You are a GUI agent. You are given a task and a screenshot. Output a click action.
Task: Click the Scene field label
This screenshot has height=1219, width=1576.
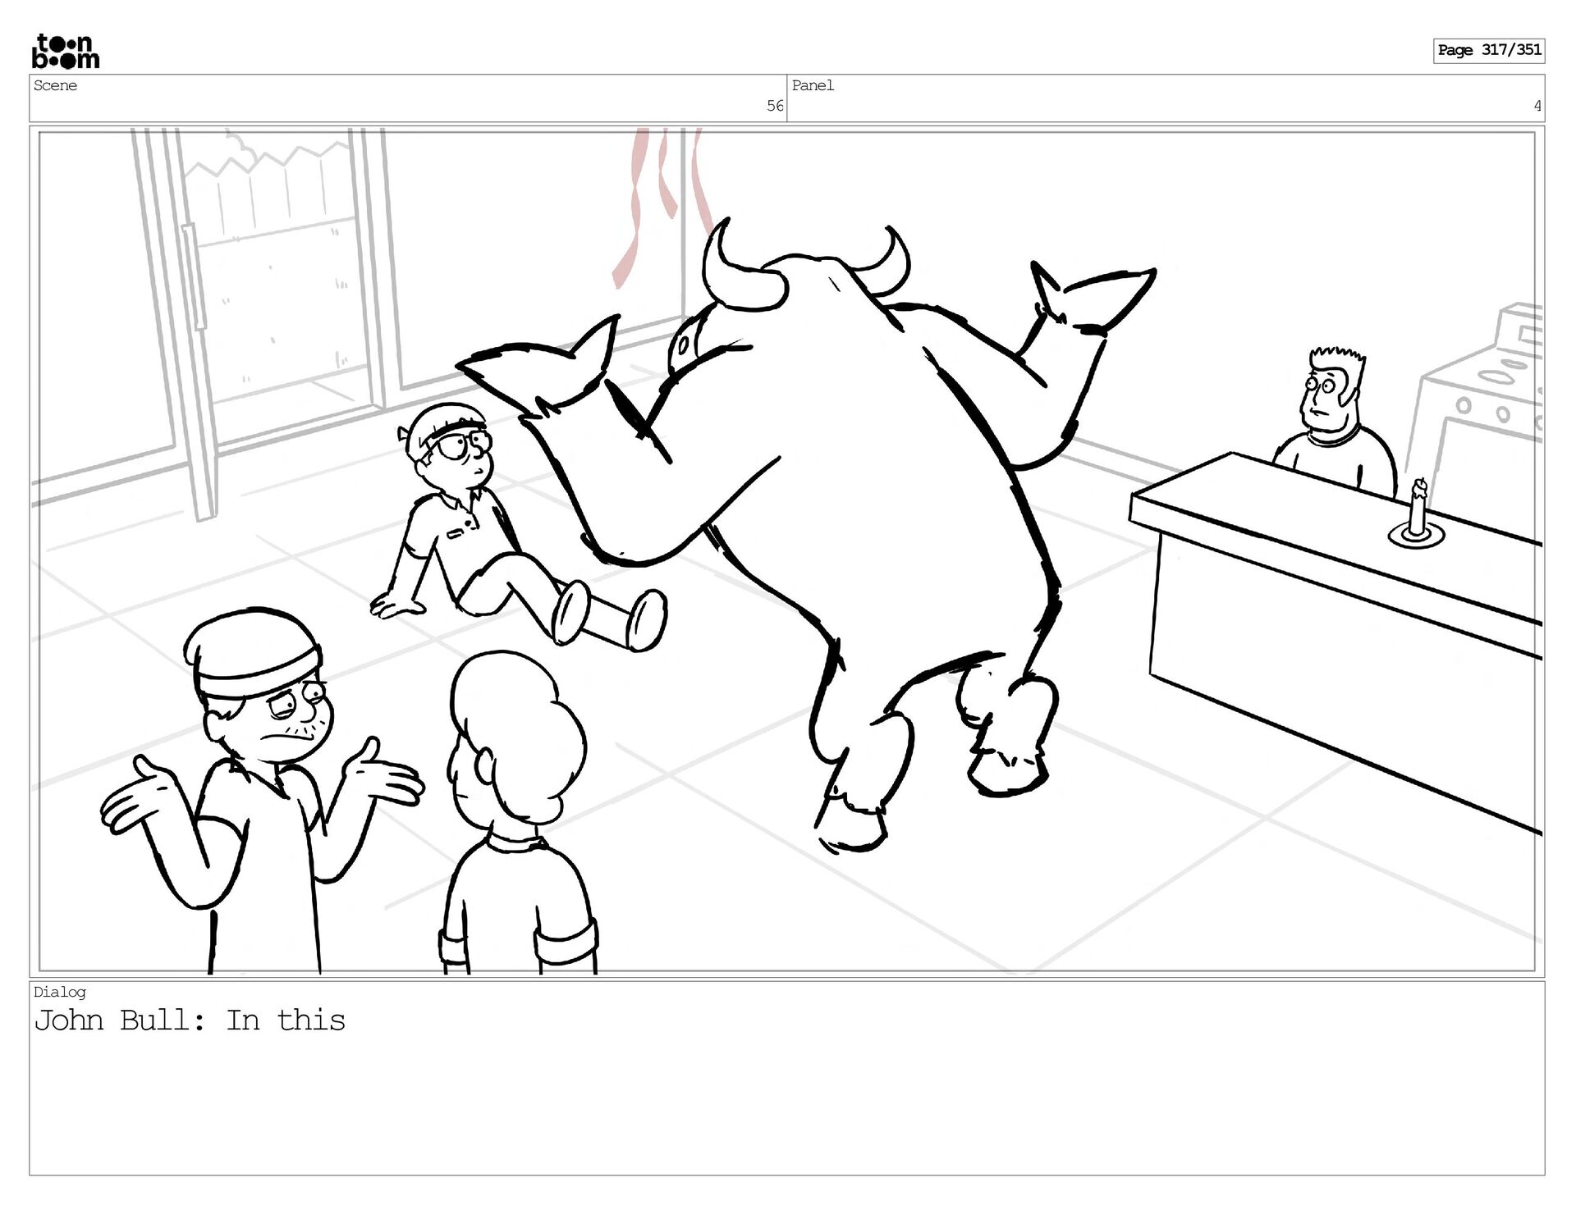click(56, 85)
